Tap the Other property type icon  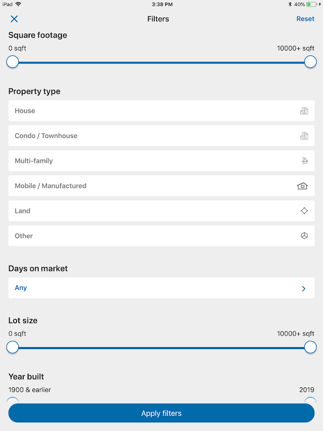coord(304,236)
